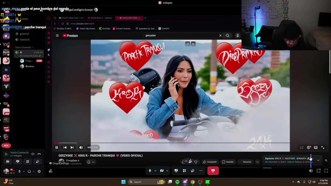Image resolution: width=331 pixels, height=186 pixels.
Task: Open Discord User Settings gear
Action: tap(39, 171)
